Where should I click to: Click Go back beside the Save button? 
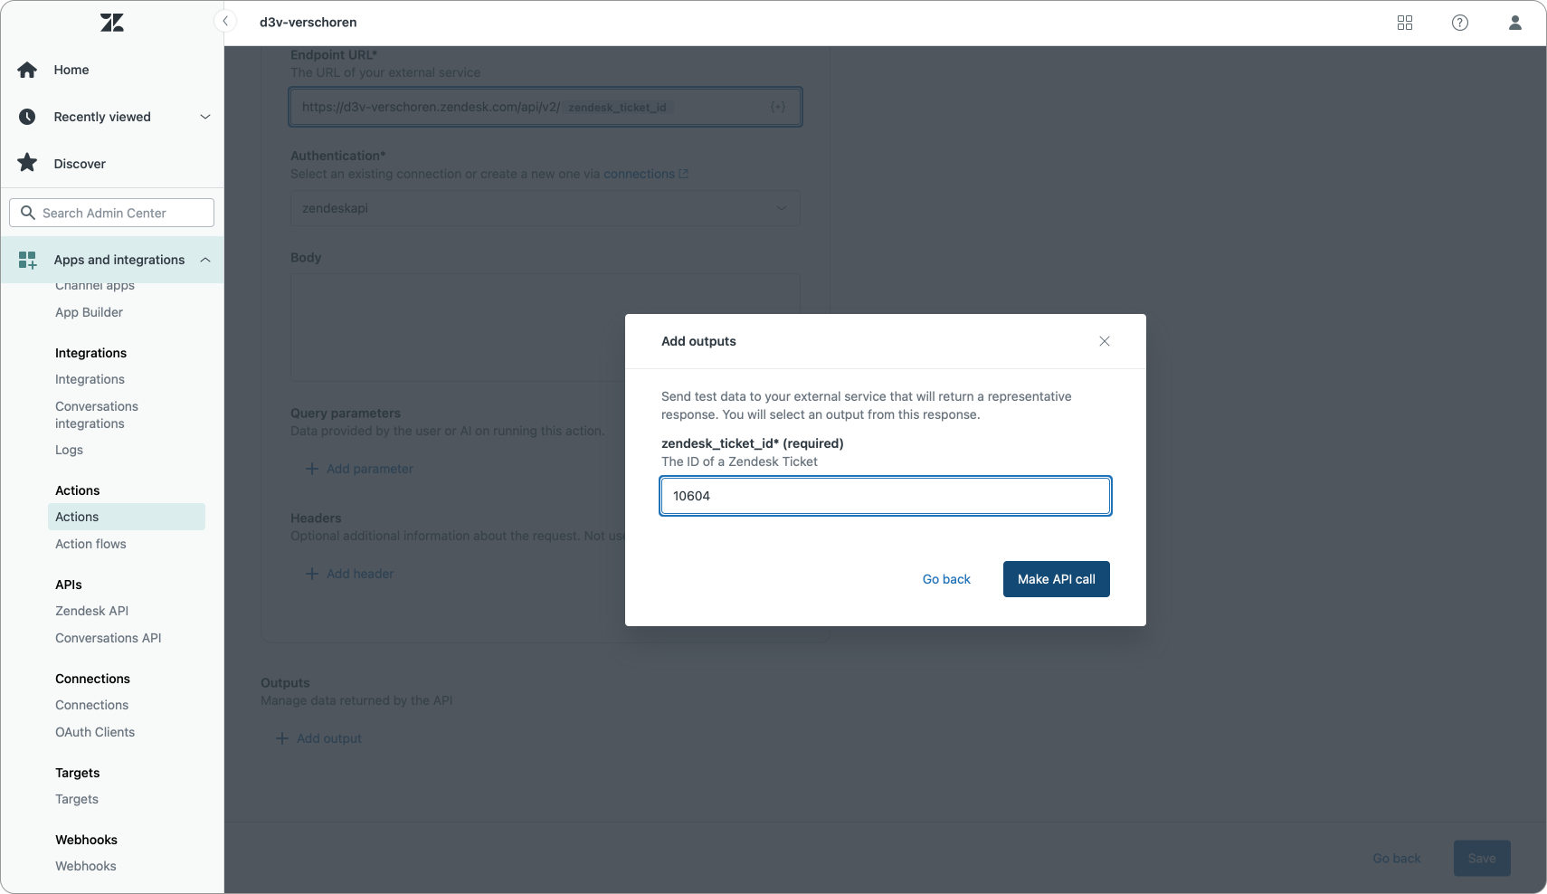pyautogui.click(x=1397, y=858)
